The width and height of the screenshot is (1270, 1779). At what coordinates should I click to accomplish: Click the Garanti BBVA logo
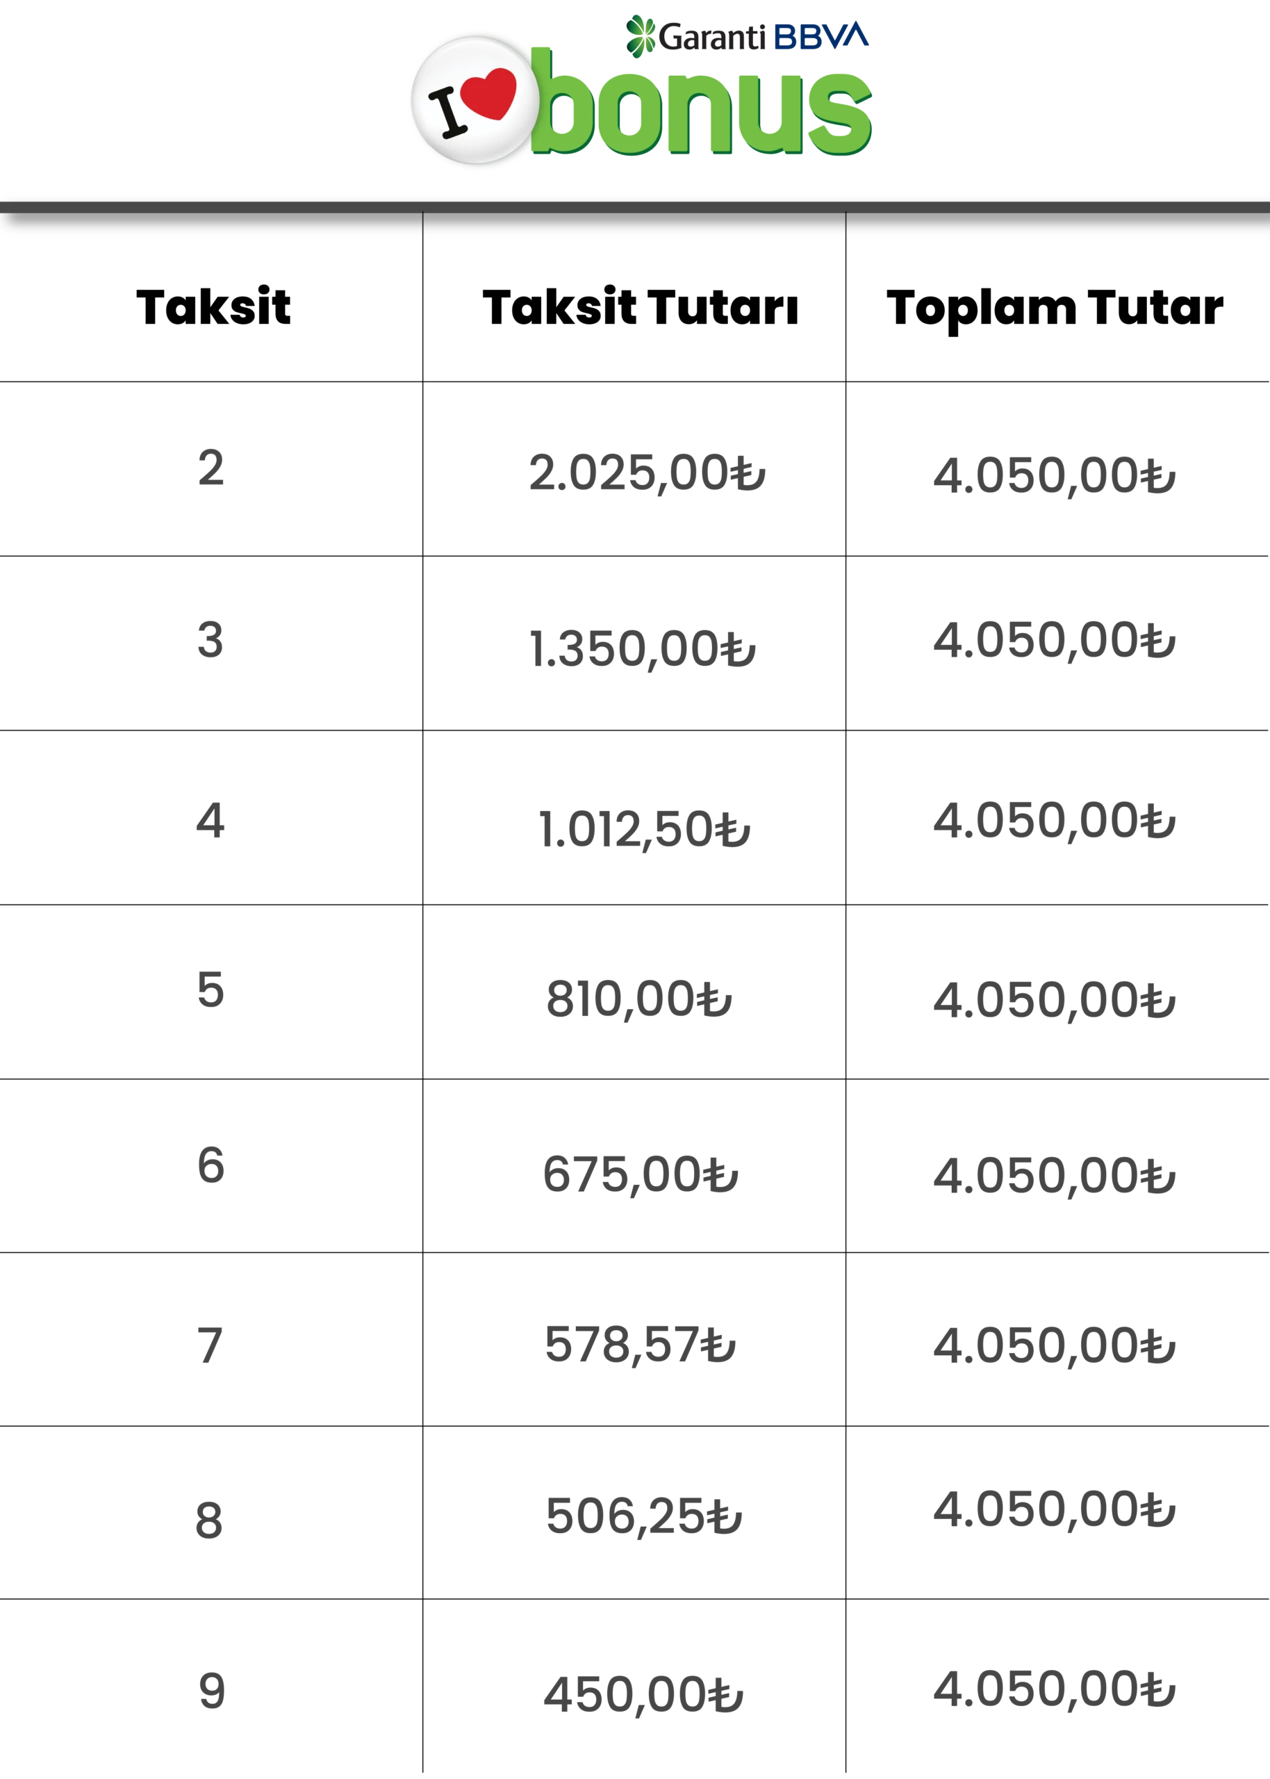(x=748, y=36)
